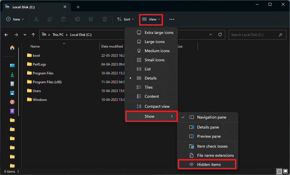
Task: Select Large icons view mode
Action: (155, 42)
